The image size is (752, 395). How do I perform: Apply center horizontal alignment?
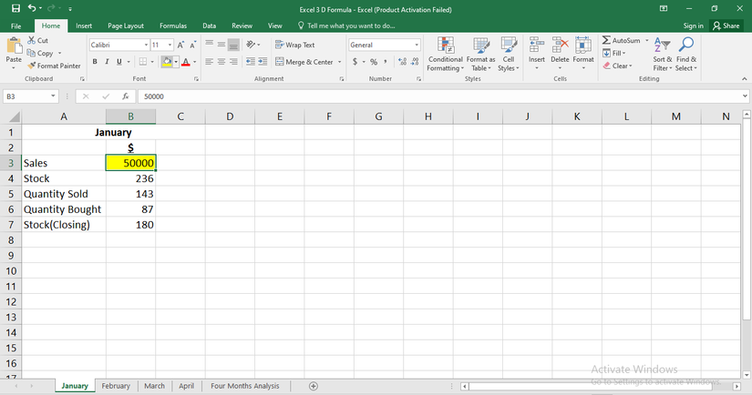(x=221, y=62)
